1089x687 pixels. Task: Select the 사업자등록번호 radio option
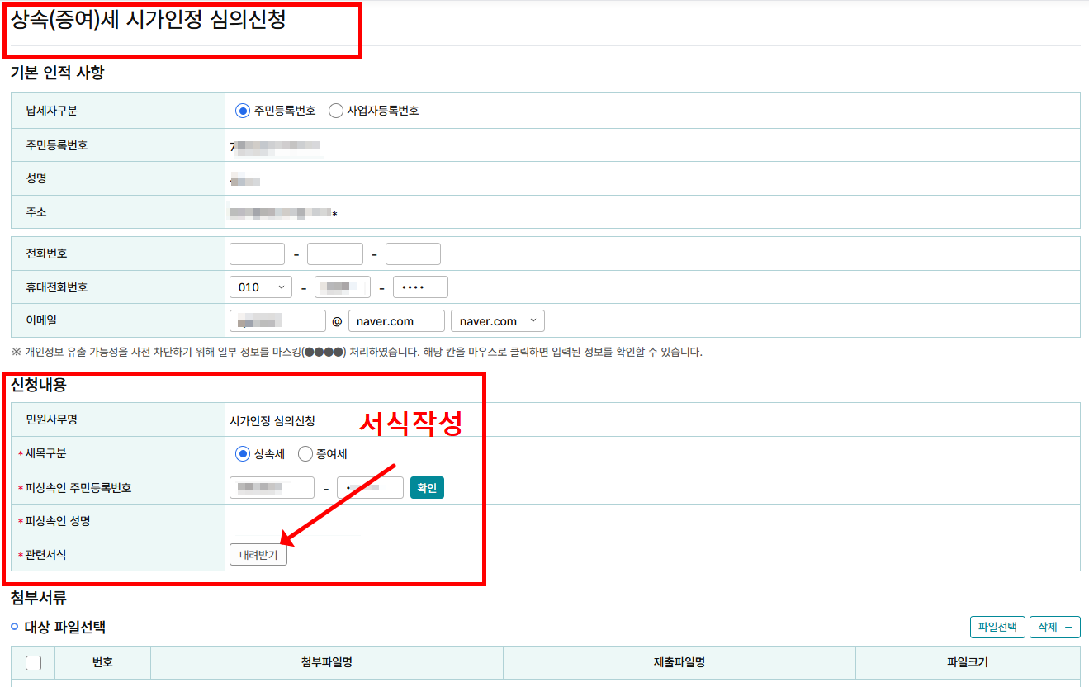336,111
